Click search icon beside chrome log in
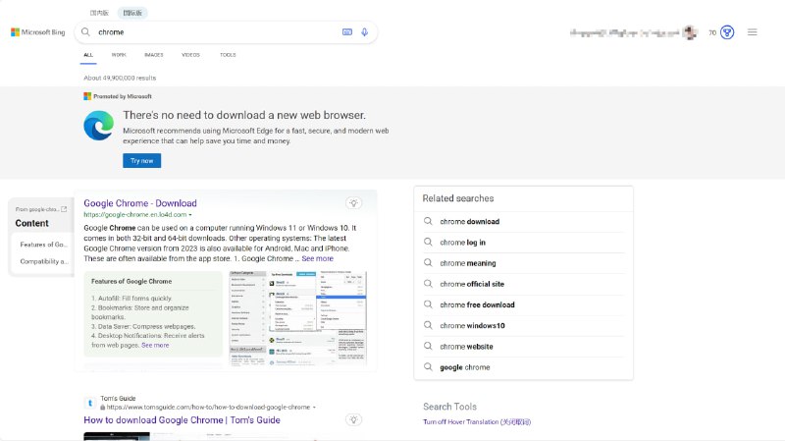The width and height of the screenshot is (785, 441). pos(428,242)
